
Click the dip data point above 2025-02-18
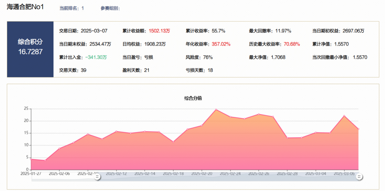pos(173,141)
